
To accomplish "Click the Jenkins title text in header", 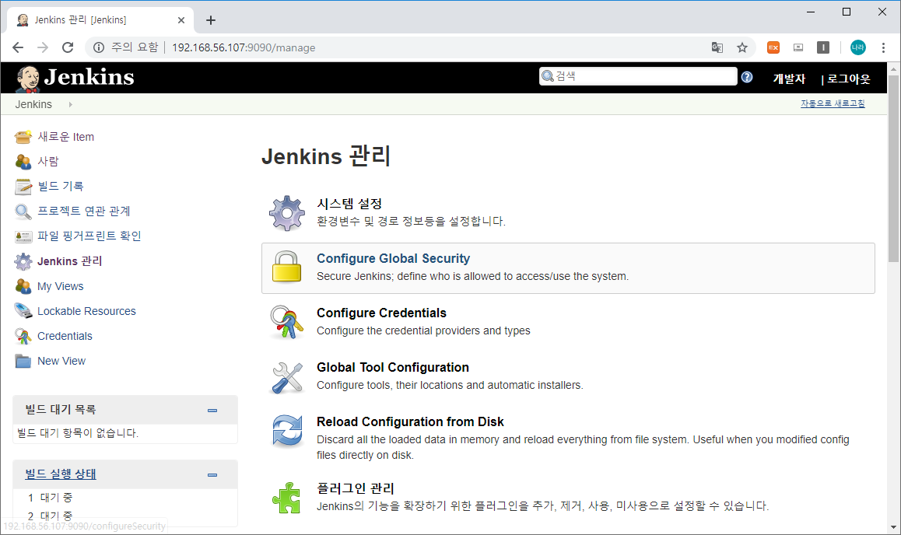I will 89,78.
